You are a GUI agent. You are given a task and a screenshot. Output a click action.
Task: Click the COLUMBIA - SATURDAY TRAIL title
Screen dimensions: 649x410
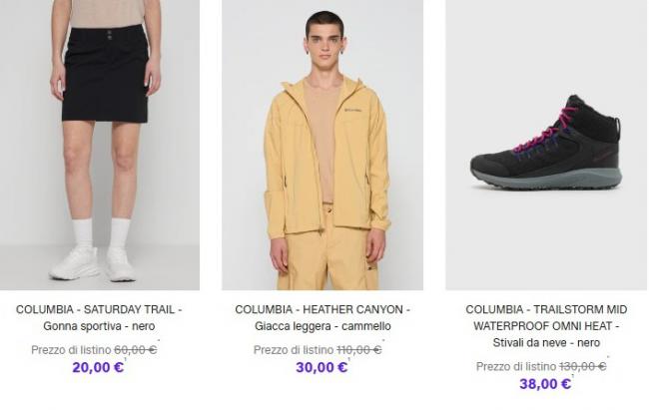click(99, 310)
